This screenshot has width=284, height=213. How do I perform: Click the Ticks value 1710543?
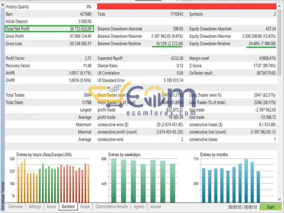click(177, 14)
